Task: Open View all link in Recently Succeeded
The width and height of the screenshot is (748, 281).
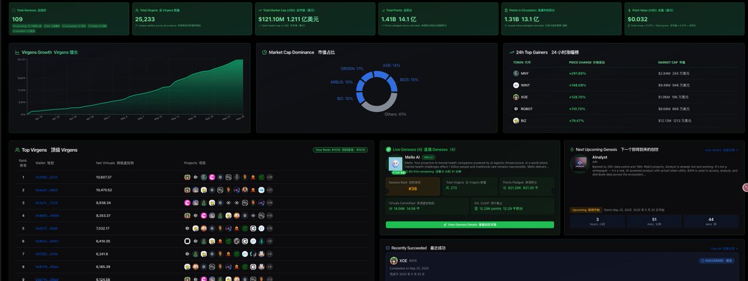Action: point(723,248)
